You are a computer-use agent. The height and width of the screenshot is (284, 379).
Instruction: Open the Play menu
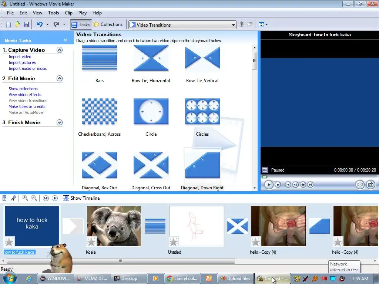click(x=83, y=13)
